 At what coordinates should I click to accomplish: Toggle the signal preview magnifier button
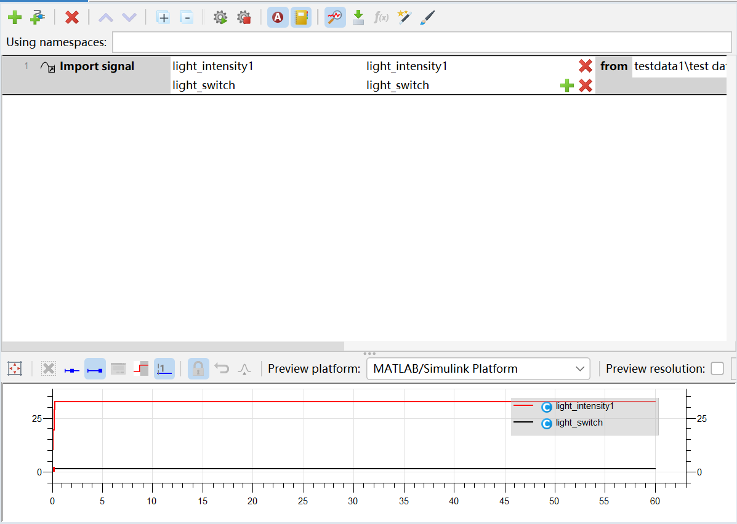point(335,18)
